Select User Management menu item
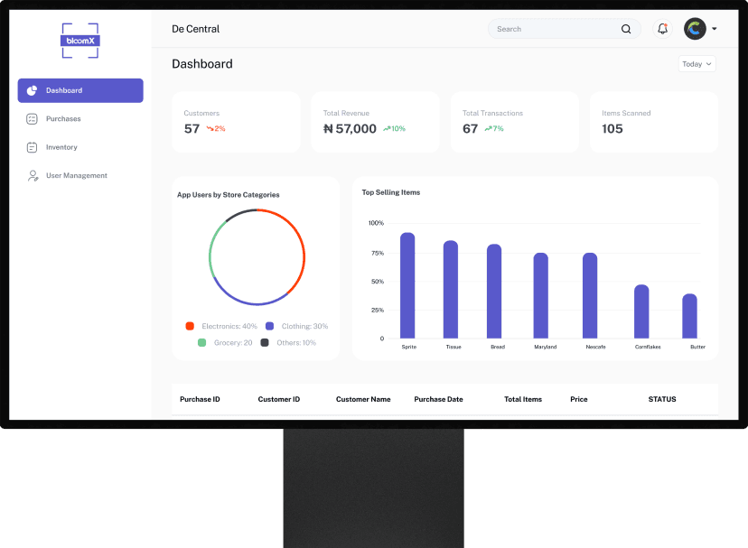This screenshot has height=548, width=748. (x=76, y=176)
